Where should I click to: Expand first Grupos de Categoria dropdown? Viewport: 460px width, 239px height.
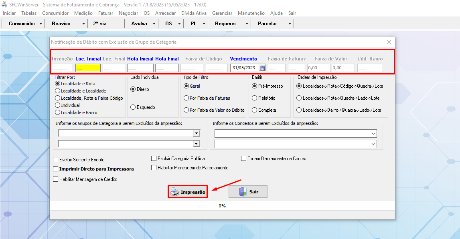click(x=197, y=133)
